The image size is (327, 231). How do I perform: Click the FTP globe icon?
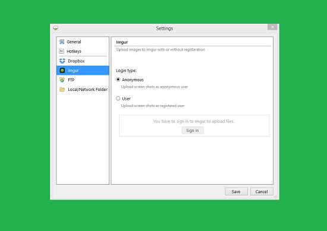(62, 80)
